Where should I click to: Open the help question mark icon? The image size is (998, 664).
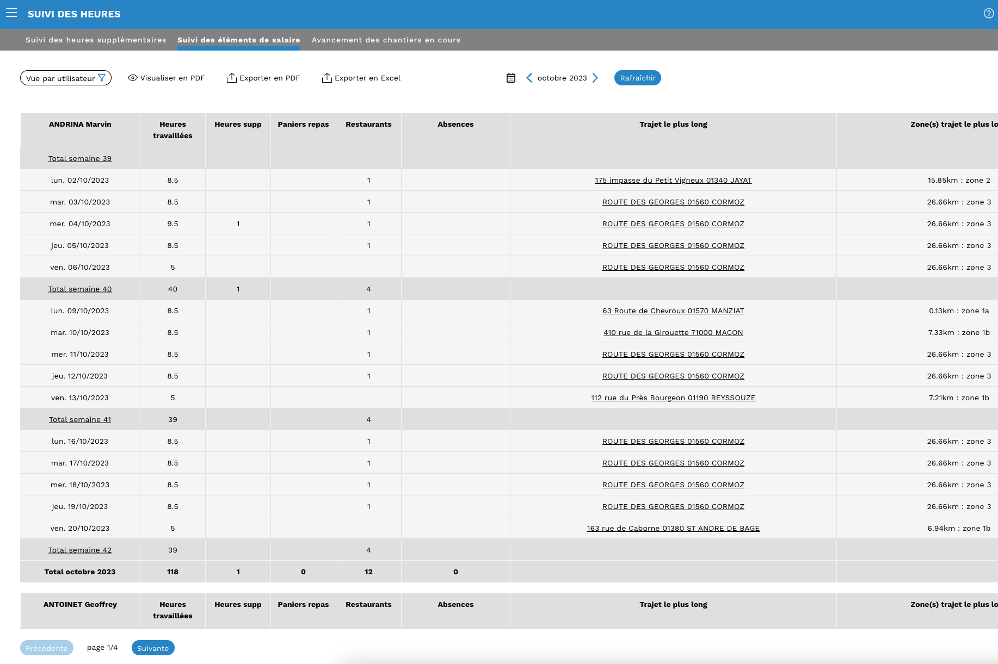[x=989, y=14]
